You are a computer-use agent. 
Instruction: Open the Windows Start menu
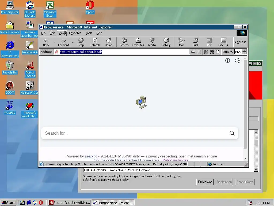click(8, 203)
